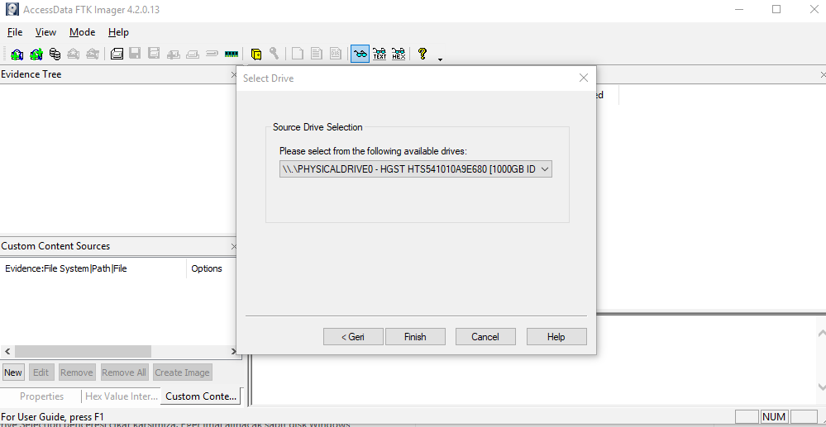Toggle the automatic file view glasses icon
The height and width of the screenshot is (427, 826).
coord(360,53)
